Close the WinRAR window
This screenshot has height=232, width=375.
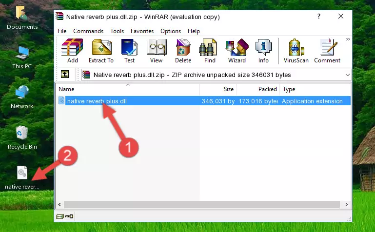coord(341,16)
